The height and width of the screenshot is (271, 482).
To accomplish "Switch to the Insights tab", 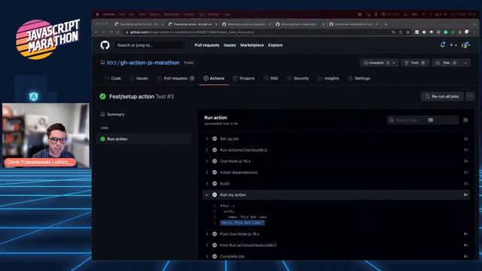I will [328, 78].
